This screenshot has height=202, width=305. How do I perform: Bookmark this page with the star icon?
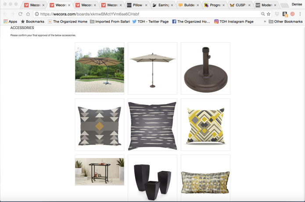pos(269,14)
